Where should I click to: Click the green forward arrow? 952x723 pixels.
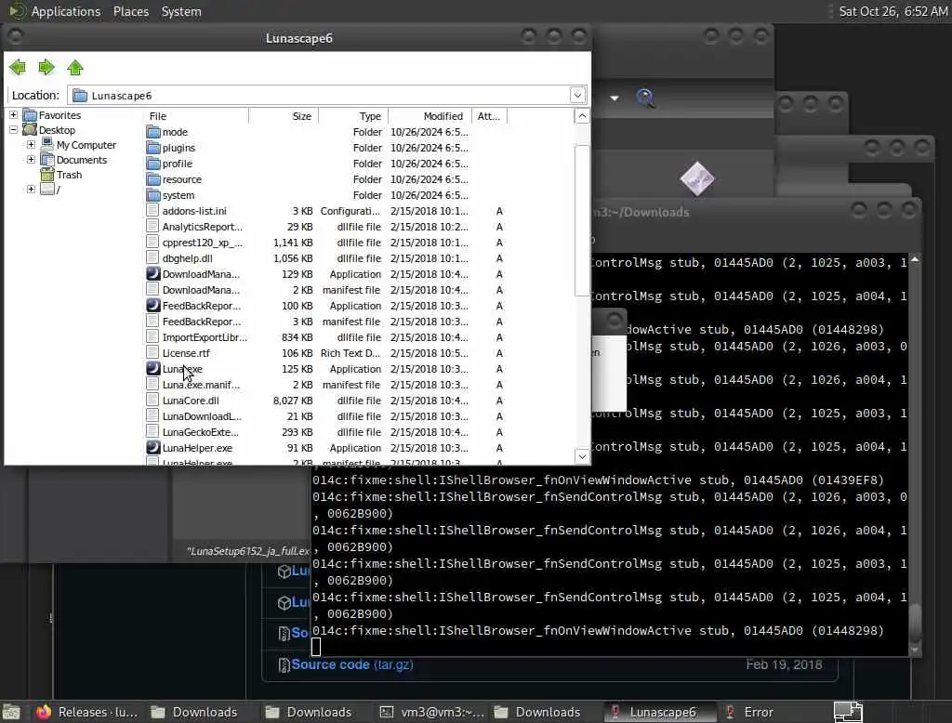click(46, 68)
